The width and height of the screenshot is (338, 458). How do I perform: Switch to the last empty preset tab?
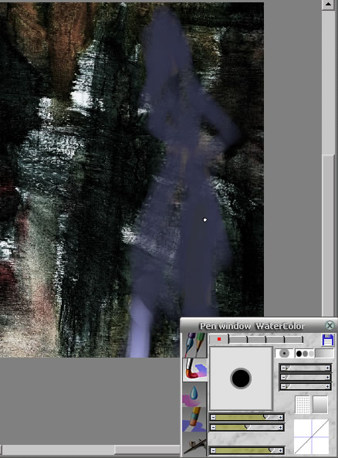click(x=294, y=339)
